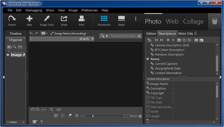Select the crop tool icon

click(51, 110)
